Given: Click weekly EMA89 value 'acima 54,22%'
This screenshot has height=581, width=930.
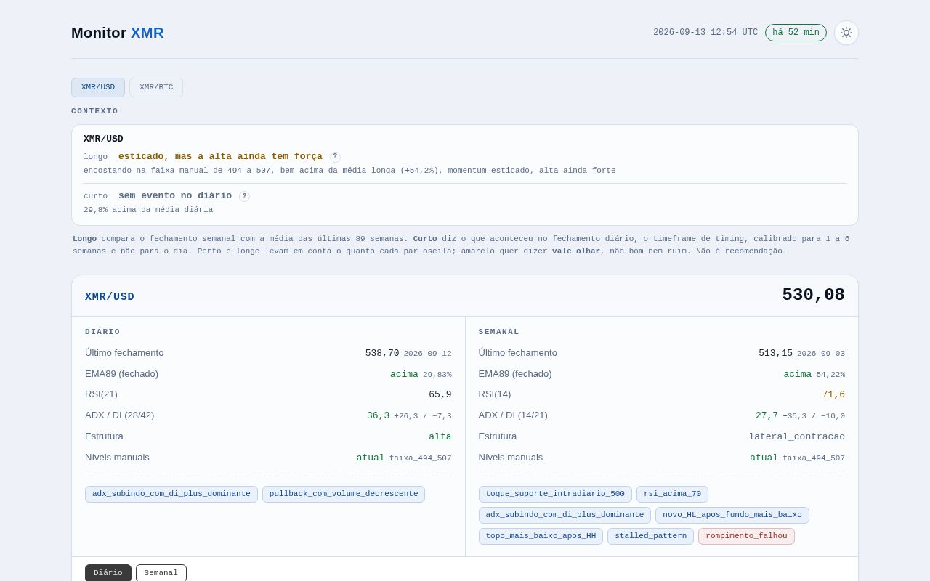Looking at the screenshot, I should 814,374.
